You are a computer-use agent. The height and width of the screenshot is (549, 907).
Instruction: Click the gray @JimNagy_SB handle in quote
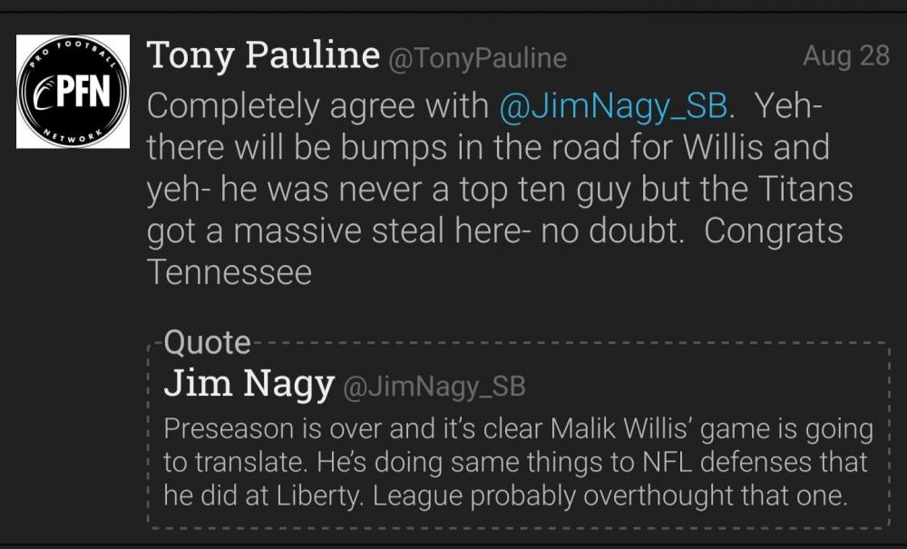pyautogui.click(x=434, y=387)
